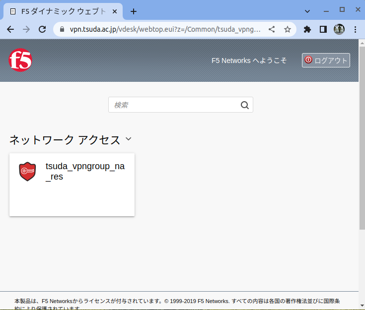The image size is (365, 310).
Task: Reload the page
Action: click(42, 29)
